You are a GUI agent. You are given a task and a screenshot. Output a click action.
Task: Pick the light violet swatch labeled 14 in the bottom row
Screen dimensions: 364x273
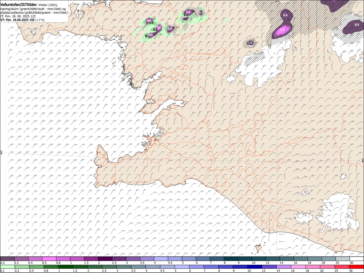coord(284,267)
